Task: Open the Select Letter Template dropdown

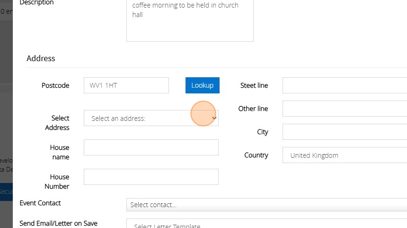Action: [x=266, y=224]
